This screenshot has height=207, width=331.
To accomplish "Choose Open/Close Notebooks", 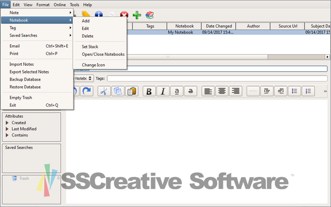I will click(x=100, y=54).
